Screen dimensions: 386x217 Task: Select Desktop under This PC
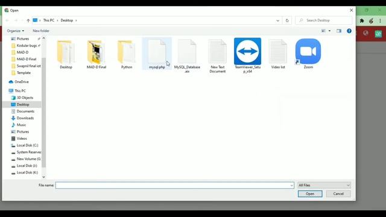pyautogui.click(x=23, y=104)
